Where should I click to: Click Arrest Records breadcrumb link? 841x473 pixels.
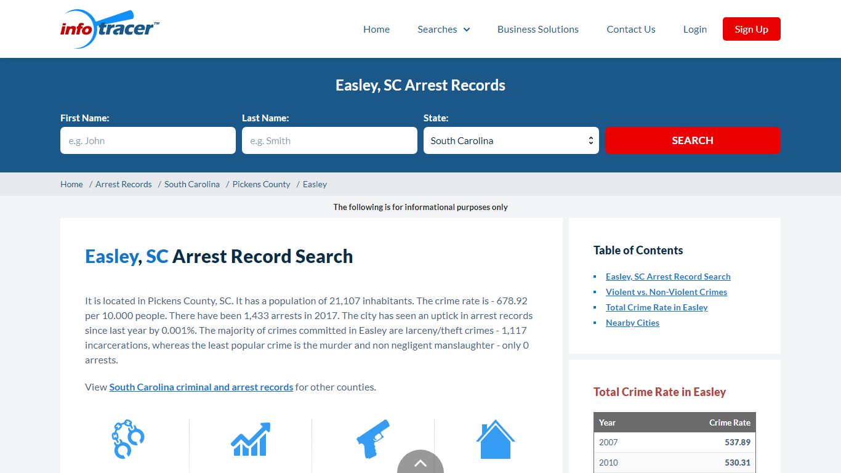pos(124,184)
